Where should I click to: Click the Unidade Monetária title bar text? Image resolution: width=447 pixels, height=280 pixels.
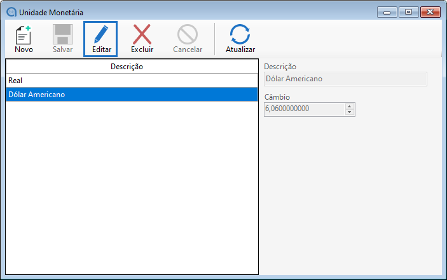51,12
